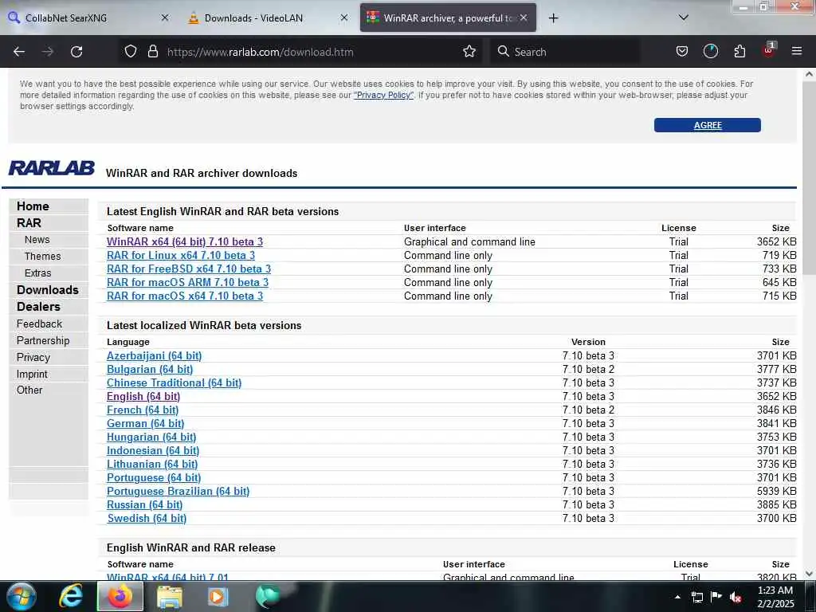Open Firefox hamburger application menu
Viewport: 816px width, 612px height.
point(796,51)
